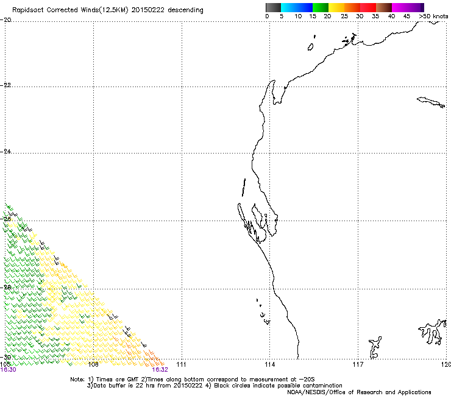Click the '111' longitude axis label
Viewport: 451px width, 396px height.
(181, 365)
